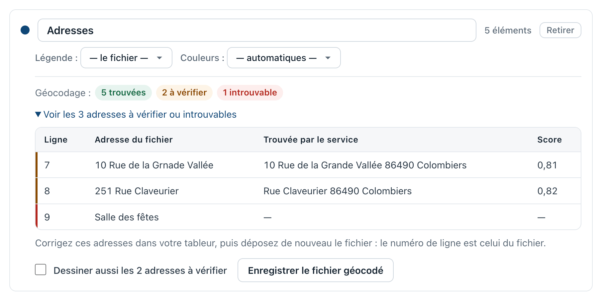Click the score 0,81

pos(547,165)
